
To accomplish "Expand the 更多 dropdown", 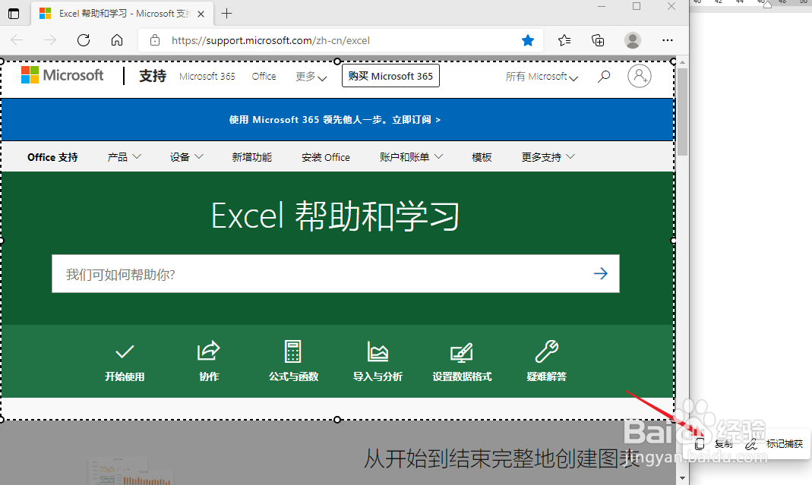I will tap(311, 77).
